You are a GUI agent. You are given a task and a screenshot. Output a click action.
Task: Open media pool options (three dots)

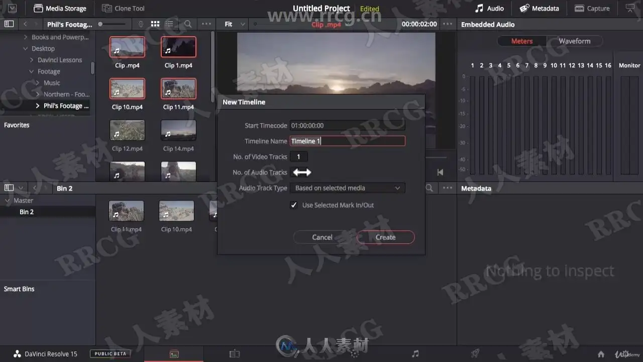click(x=447, y=188)
